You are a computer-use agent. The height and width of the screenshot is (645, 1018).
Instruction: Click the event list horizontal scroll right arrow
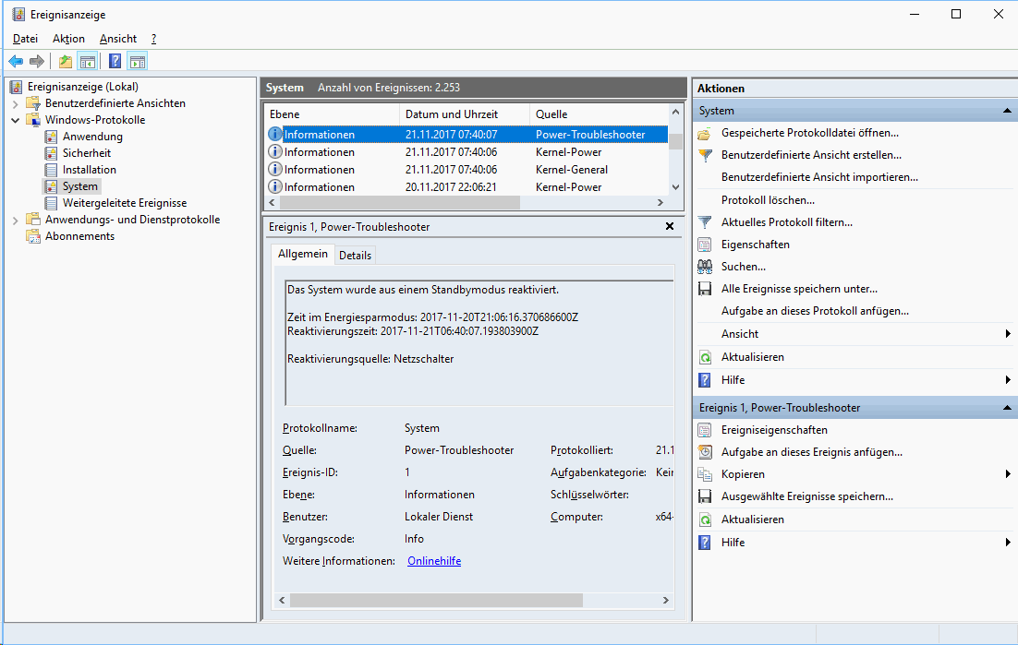660,203
